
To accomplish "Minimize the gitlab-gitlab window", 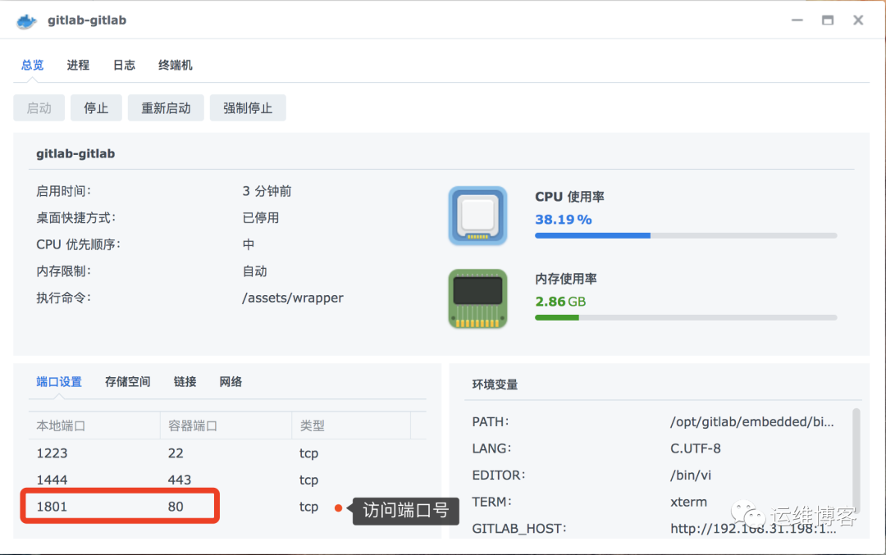I will [797, 20].
